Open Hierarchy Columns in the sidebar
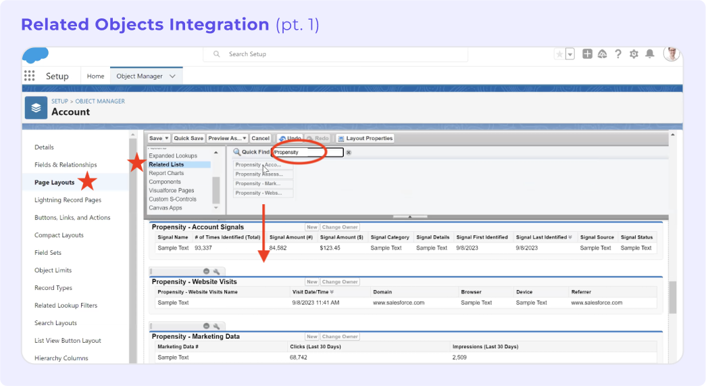The image size is (706, 386). (61, 358)
